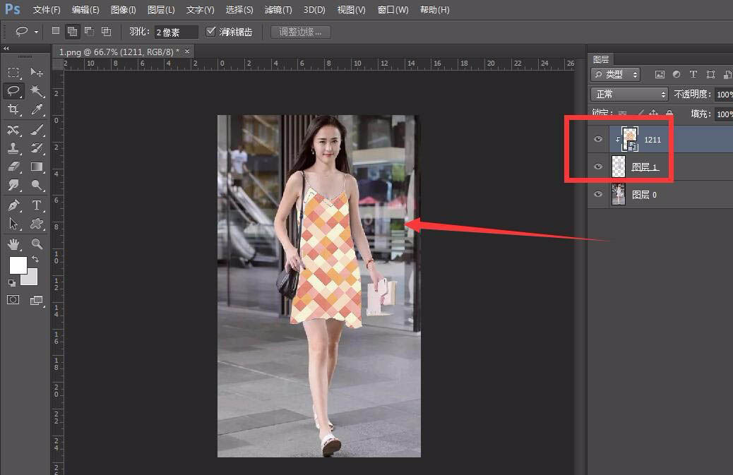733x475 pixels.
Task: Select the Rectangular Marquee tool
Action: 13,73
